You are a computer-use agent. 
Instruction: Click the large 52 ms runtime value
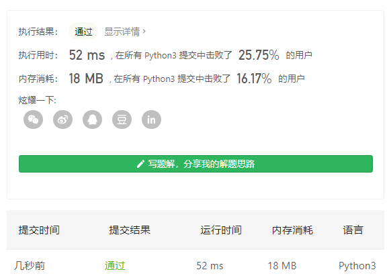point(87,55)
